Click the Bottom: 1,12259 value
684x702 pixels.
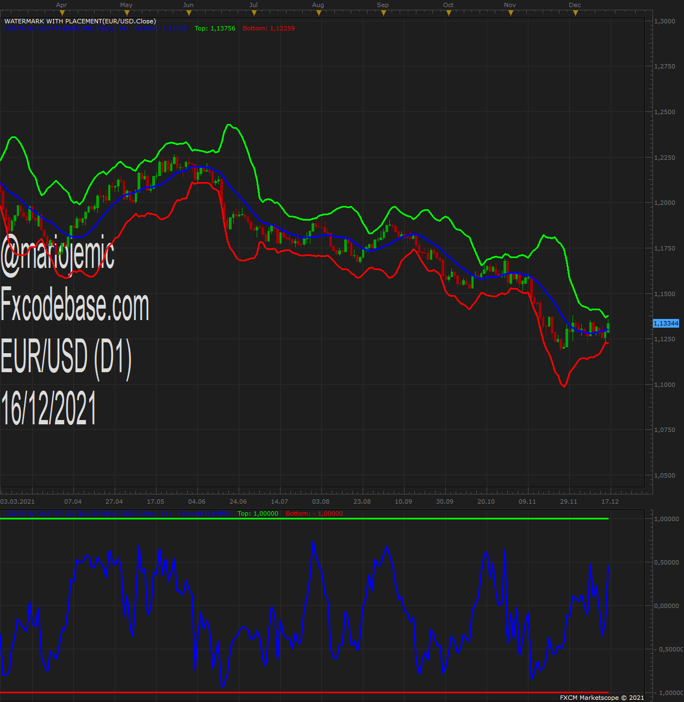click(269, 28)
